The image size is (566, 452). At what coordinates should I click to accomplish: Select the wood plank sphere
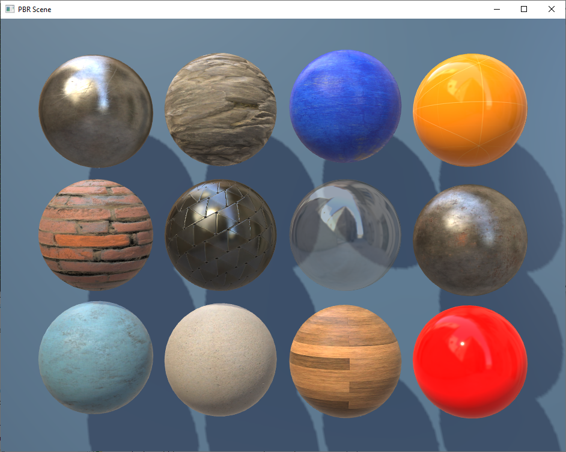[345, 361]
